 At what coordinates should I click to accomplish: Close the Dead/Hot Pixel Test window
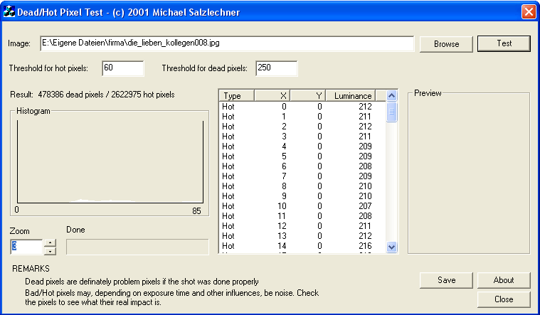pyautogui.click(x=528, y=11)
